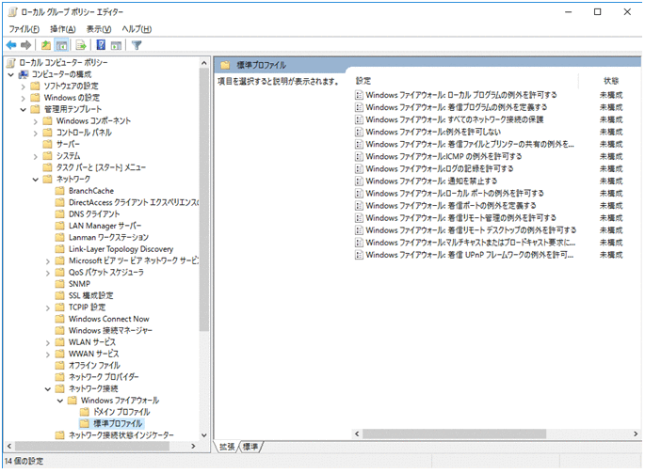Select the Windows Connect Now tree item
Viewport: 645px width, 473px height.
(109, 319)
